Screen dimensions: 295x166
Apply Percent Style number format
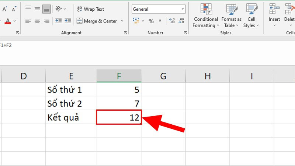(x=151, y=21)
